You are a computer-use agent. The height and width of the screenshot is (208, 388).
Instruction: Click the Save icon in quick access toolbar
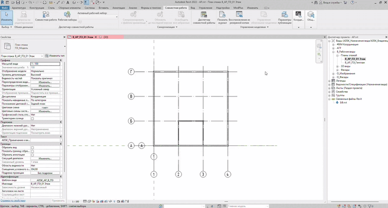(x=18, y=2)
